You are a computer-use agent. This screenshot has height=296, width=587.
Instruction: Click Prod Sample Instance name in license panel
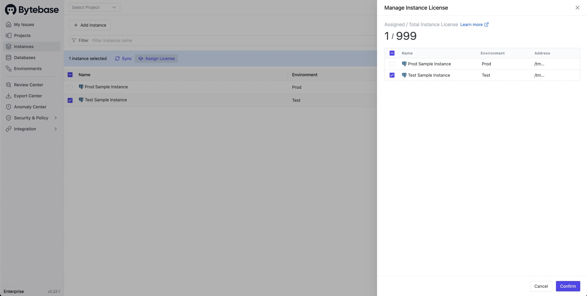click(429, 64)
